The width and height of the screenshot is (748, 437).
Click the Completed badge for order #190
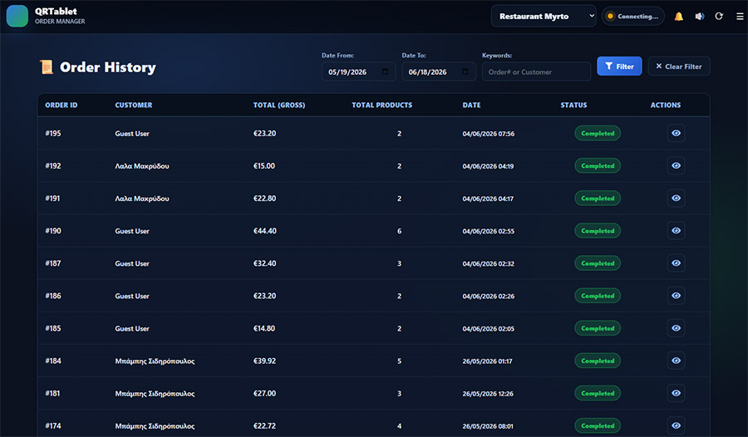[x=598, y=230]
